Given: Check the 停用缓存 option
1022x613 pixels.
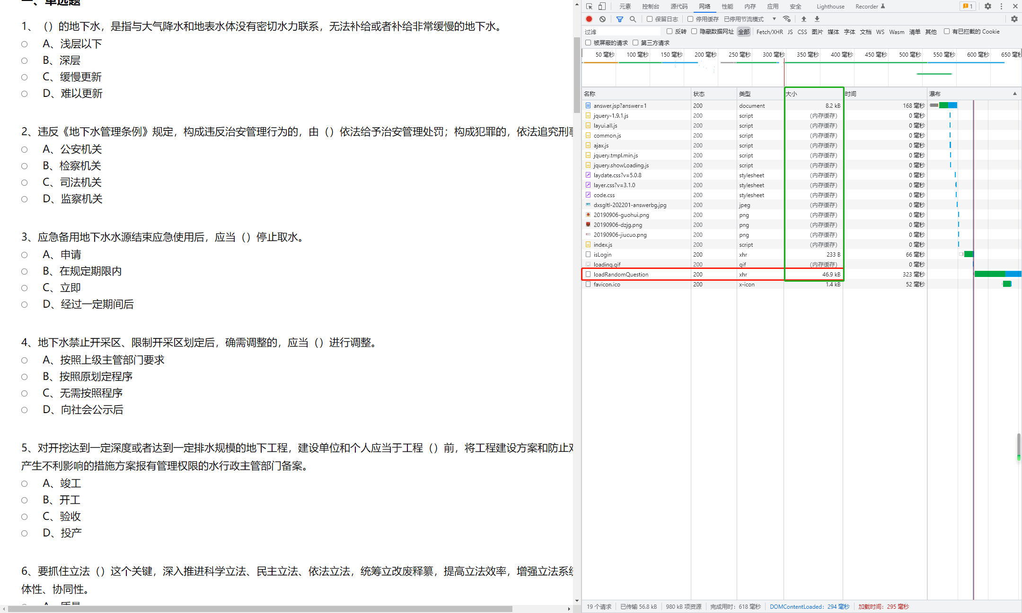Looking at the screenshot, I should coord(690,19).
